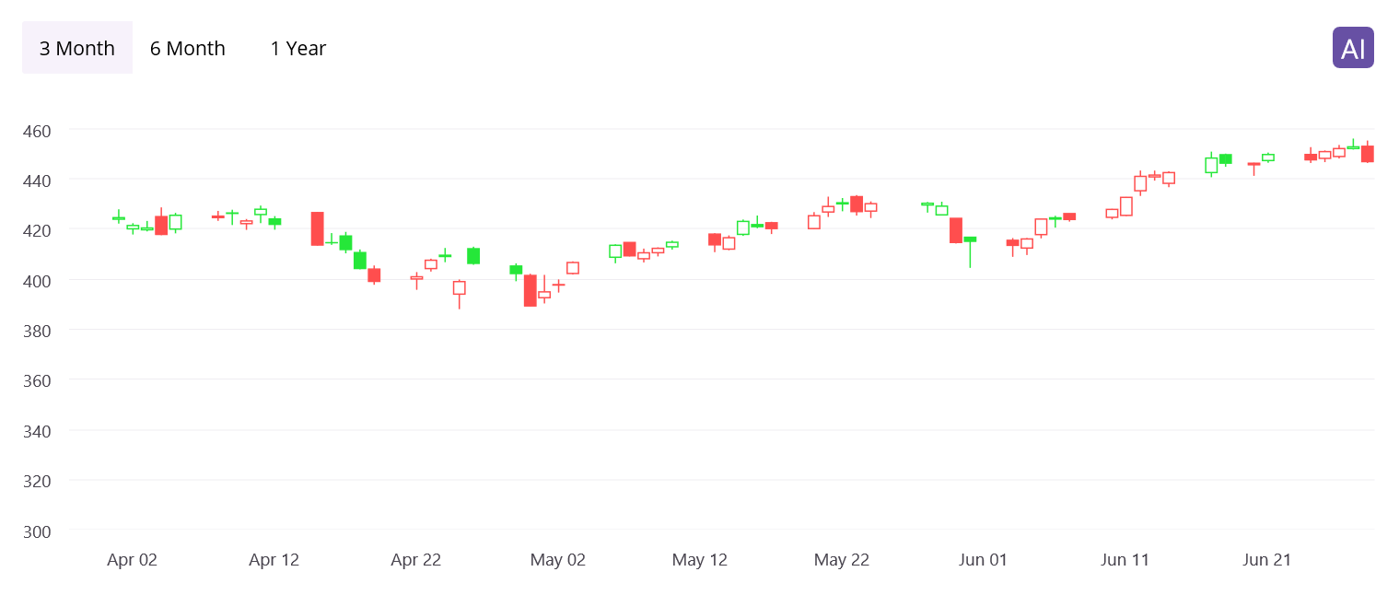Screen dimensions: 1399x595
Task: Click the May 12 axis date
Action: tap(699, 560)
